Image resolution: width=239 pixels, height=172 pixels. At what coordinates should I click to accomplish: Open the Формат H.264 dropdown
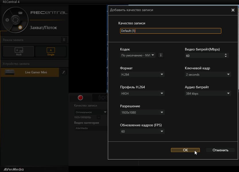tap(142, 74)
